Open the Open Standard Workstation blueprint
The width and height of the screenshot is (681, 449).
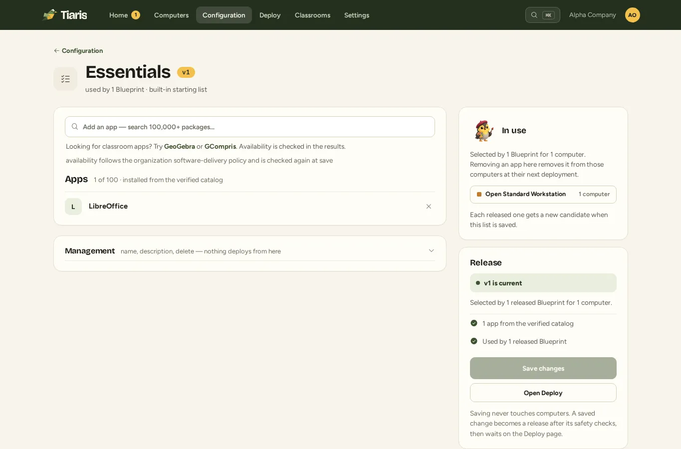[543, 195]
